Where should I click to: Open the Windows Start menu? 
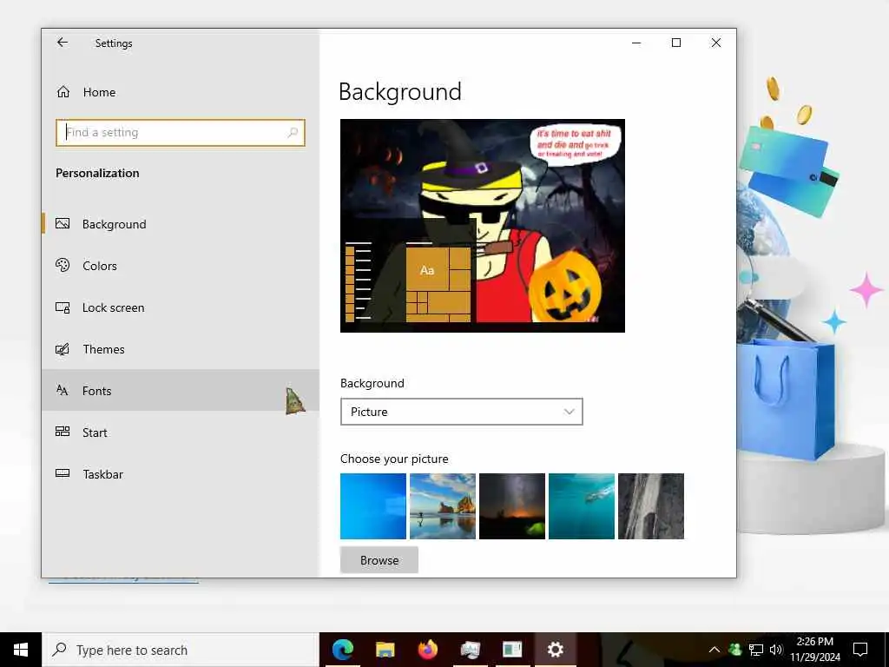pyautogui.click(x=21, y=650)
